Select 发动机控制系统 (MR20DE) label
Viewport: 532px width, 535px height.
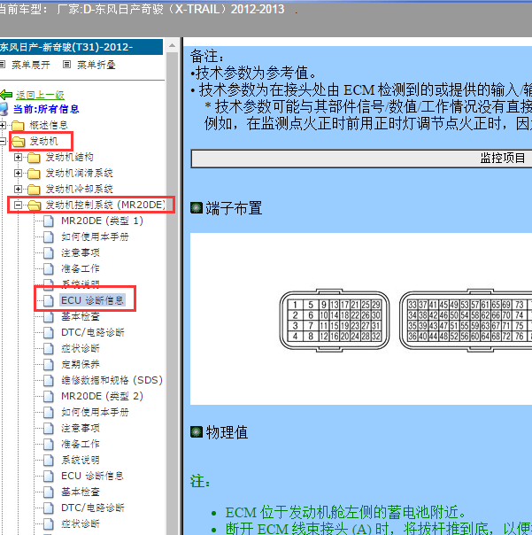[105, 205]
